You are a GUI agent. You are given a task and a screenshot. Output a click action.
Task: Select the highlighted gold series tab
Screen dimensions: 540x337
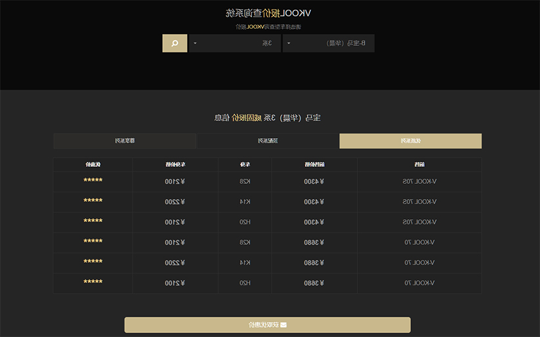(410, 141)
